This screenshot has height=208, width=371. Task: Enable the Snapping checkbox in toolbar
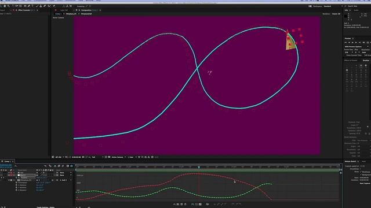coord(81,6)
